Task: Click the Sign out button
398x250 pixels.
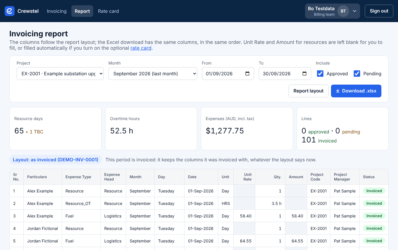Action: [379, 11]
